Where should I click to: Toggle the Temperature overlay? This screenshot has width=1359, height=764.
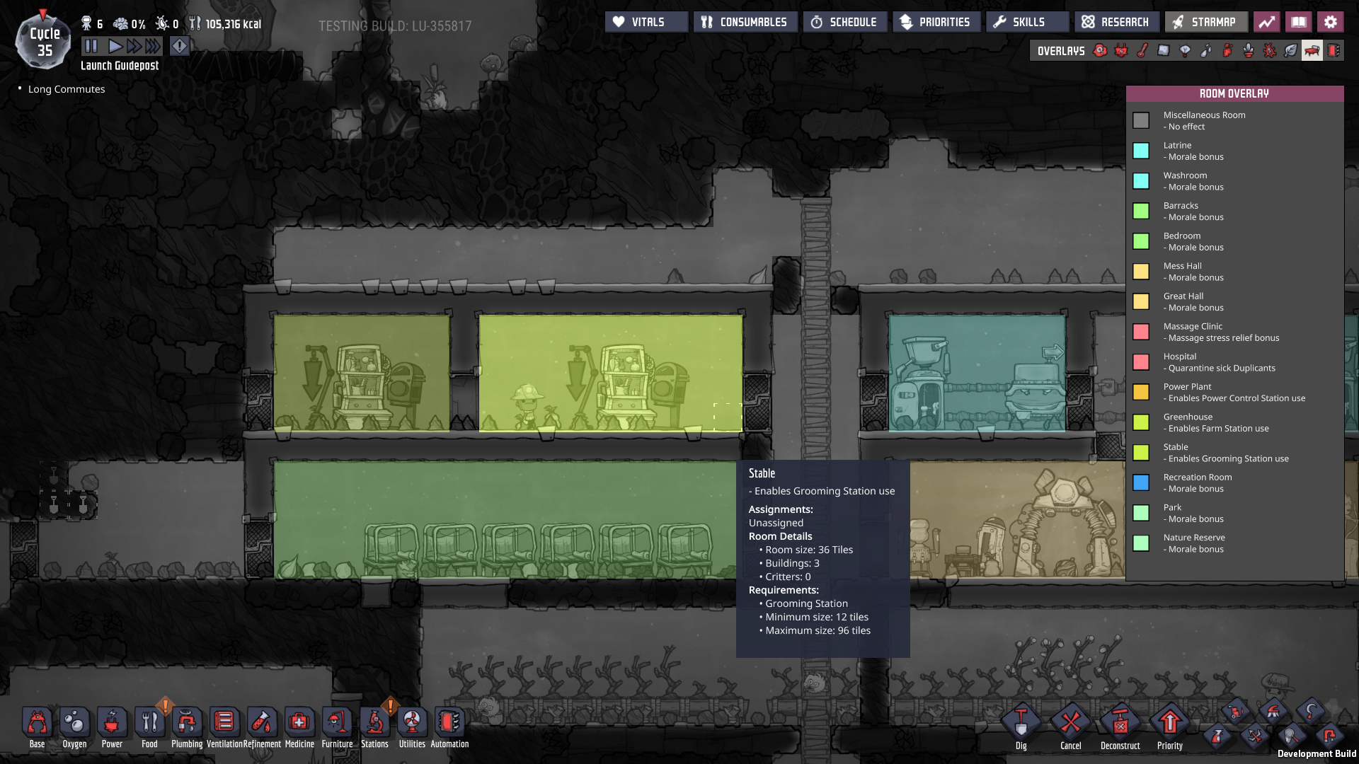click(1142, 51)
